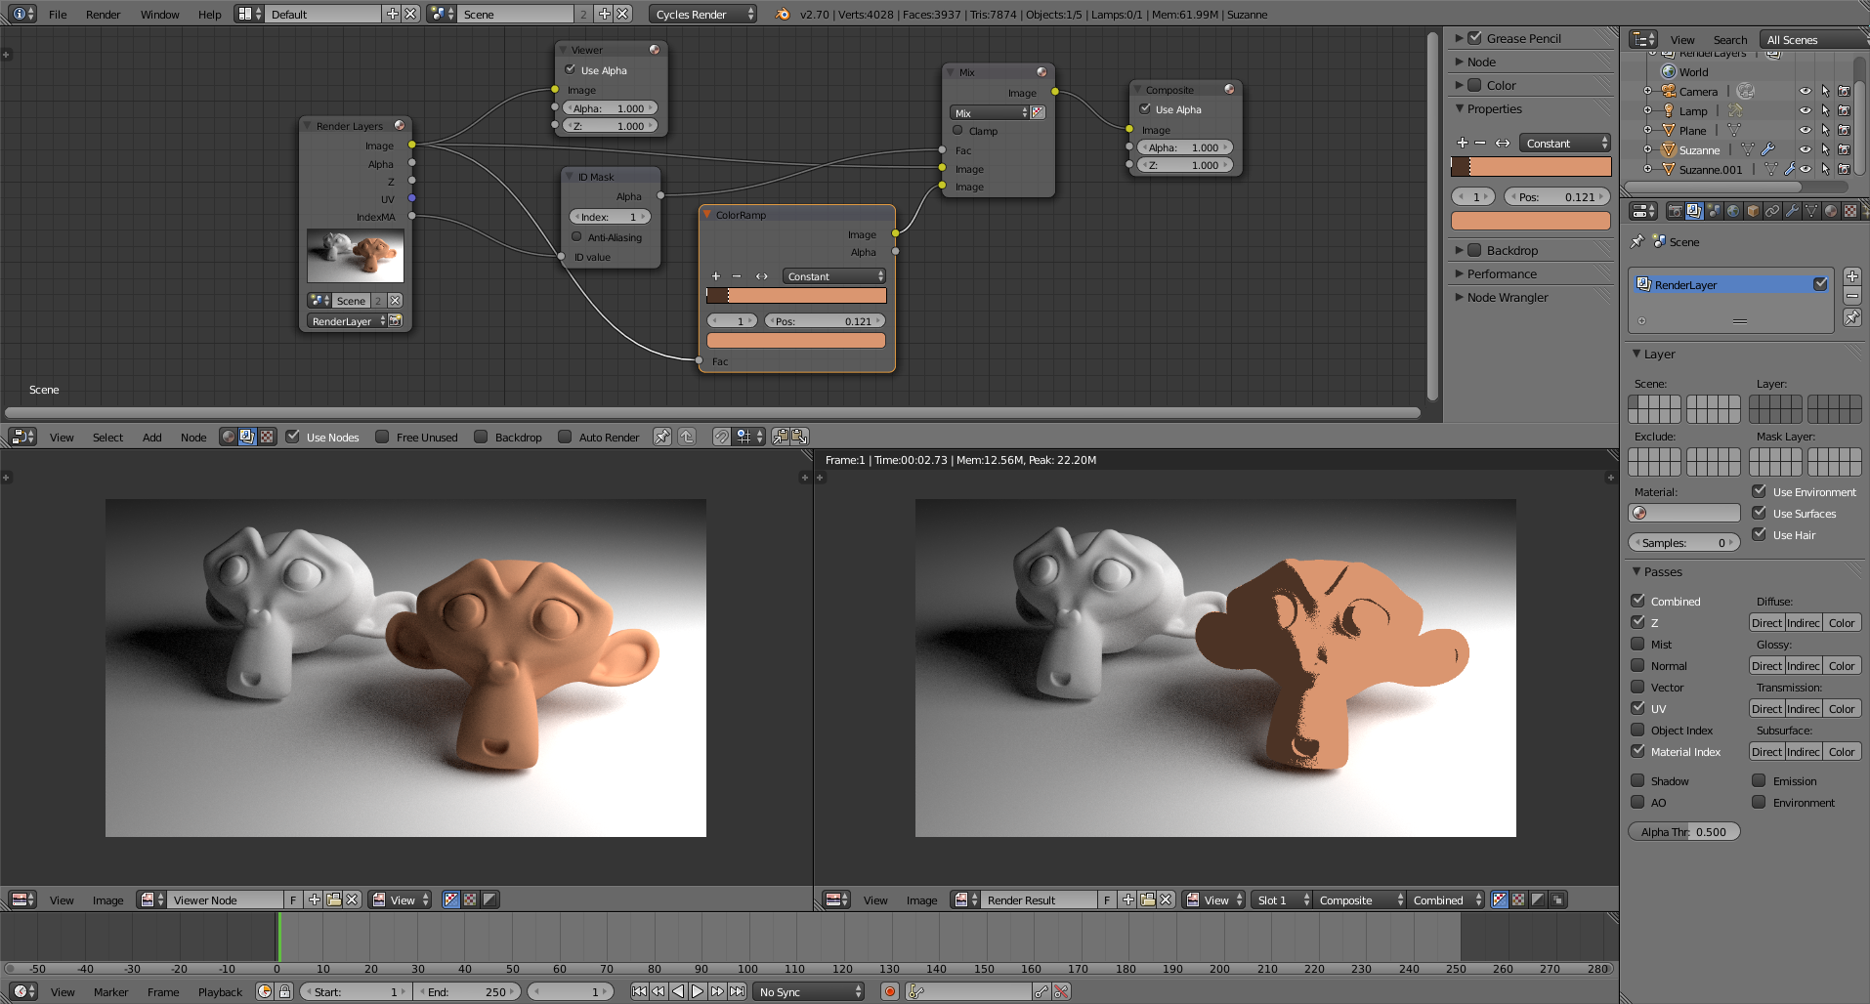Click the play animation button in timeline
This screenshot has width=1870, height=1004.
click(x=698, y=991)
